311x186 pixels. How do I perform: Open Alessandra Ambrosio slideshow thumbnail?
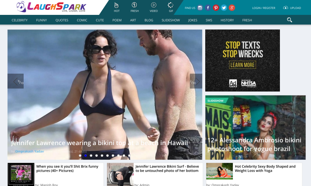(x=255, y=127)
